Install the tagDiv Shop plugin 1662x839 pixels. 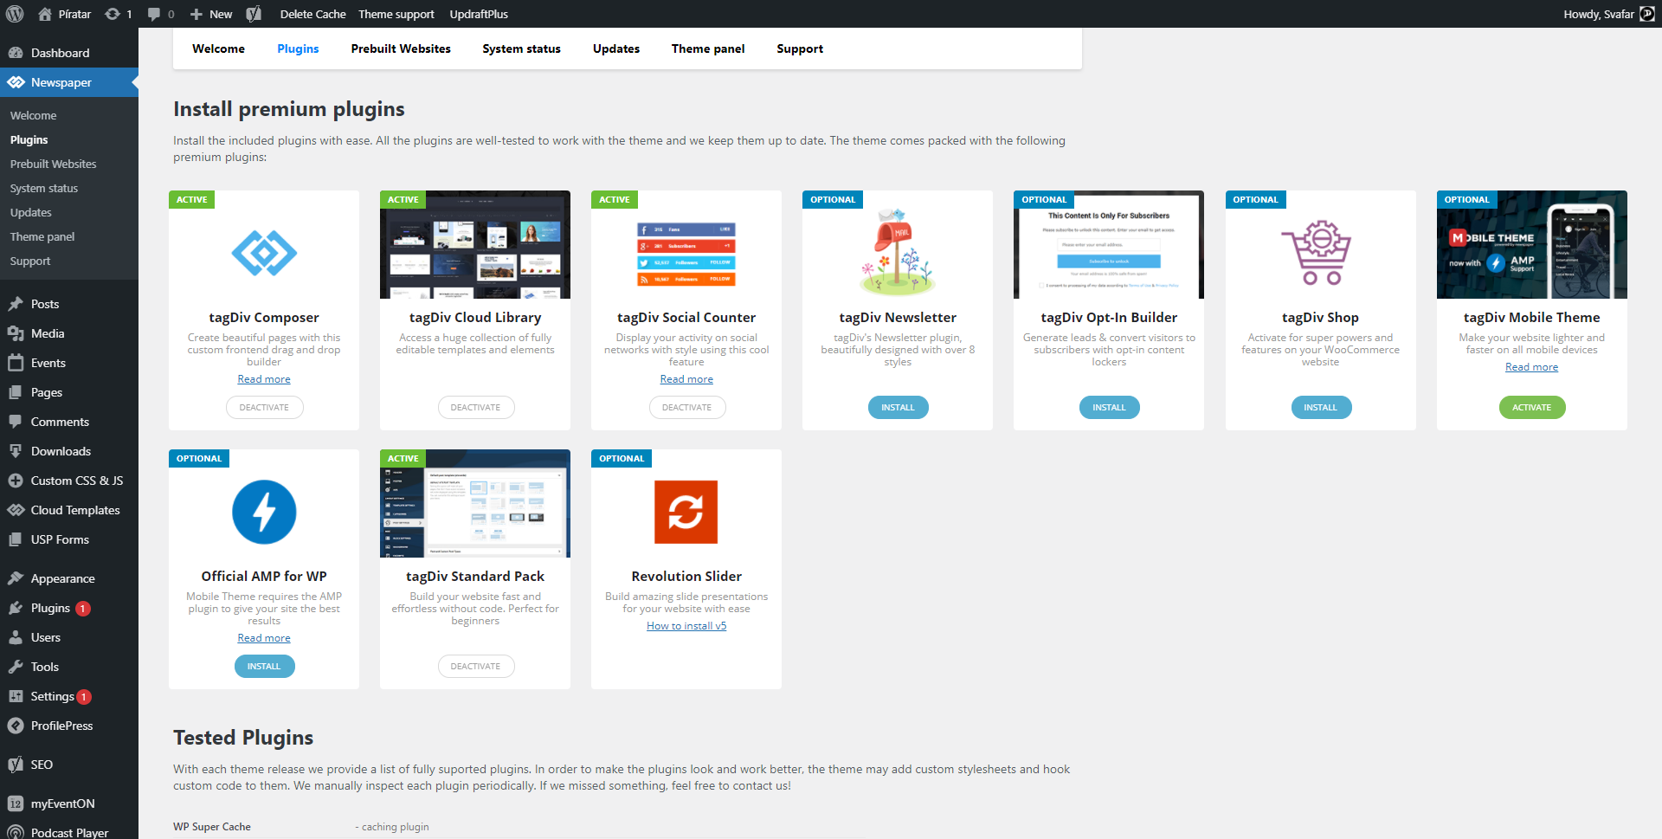coord(1321,408)
